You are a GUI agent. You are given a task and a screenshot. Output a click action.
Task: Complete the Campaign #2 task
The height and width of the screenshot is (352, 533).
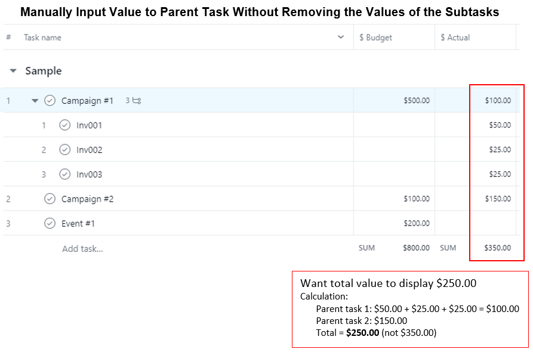50,199
